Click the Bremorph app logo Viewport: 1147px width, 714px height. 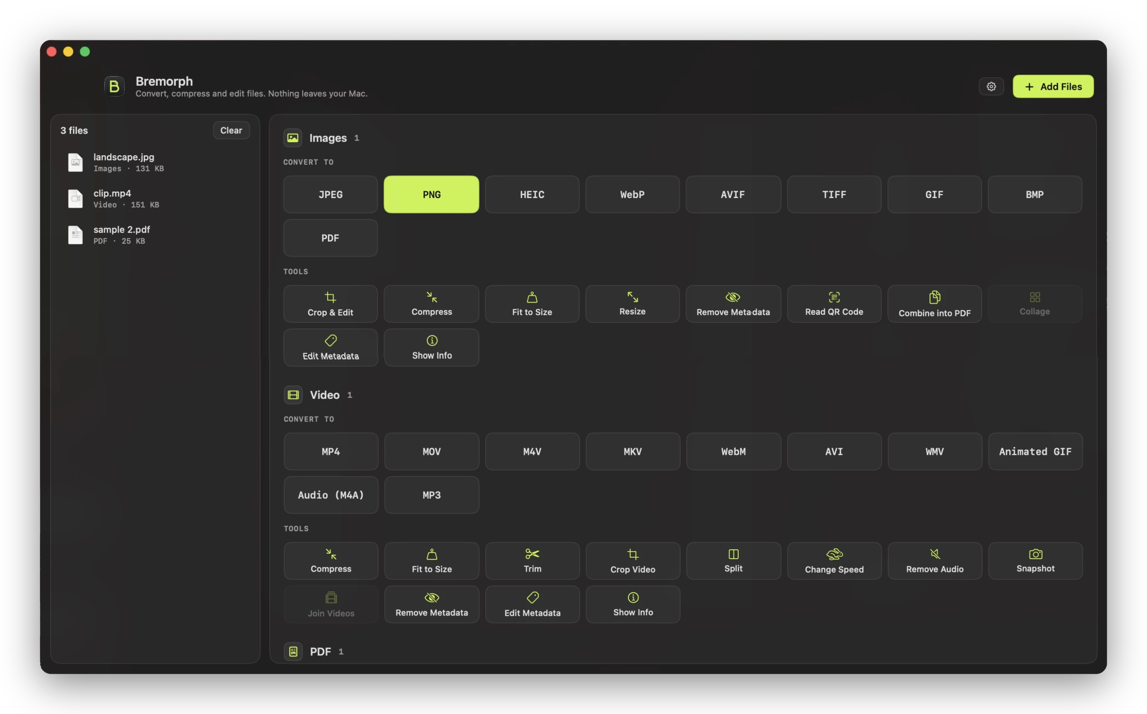tap(114, 86)
